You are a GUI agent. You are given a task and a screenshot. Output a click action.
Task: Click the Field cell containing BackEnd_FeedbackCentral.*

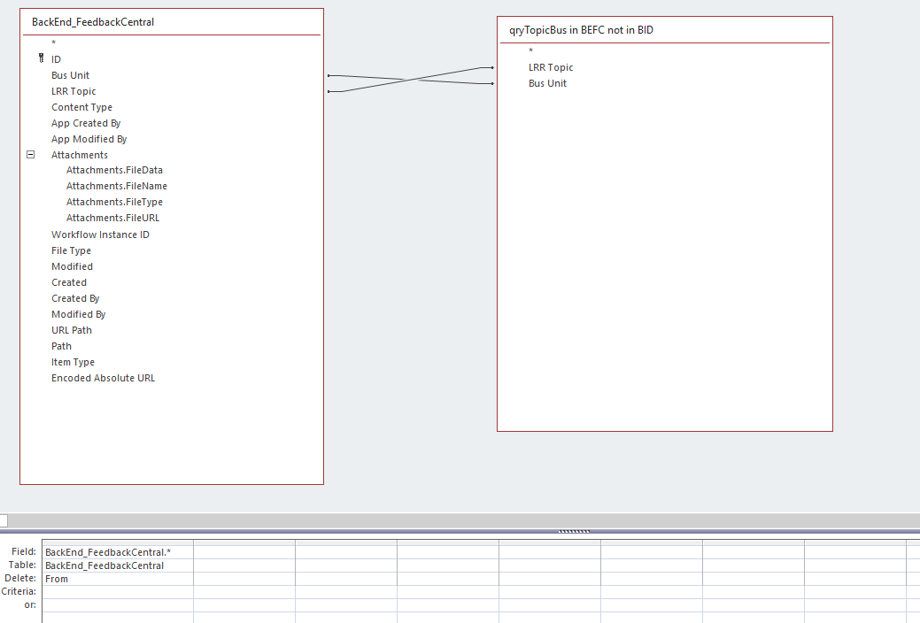(x=118, y=552)
